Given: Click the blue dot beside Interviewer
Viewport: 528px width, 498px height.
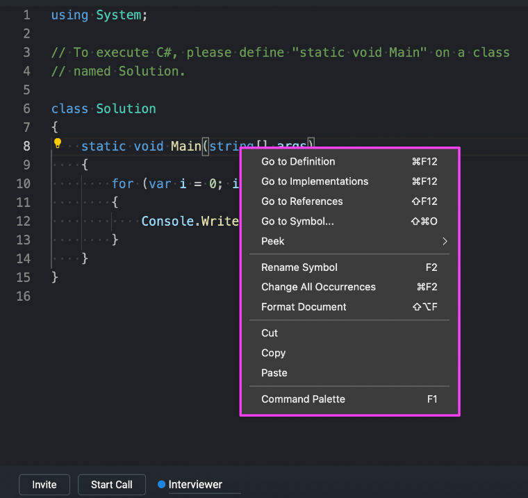Looking at the screenshot, I should pyautogui.click(x=161, y=484).
